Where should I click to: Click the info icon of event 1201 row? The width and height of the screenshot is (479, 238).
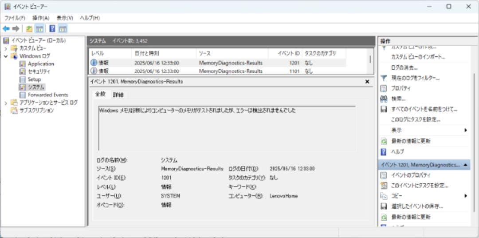coord(94,63)
